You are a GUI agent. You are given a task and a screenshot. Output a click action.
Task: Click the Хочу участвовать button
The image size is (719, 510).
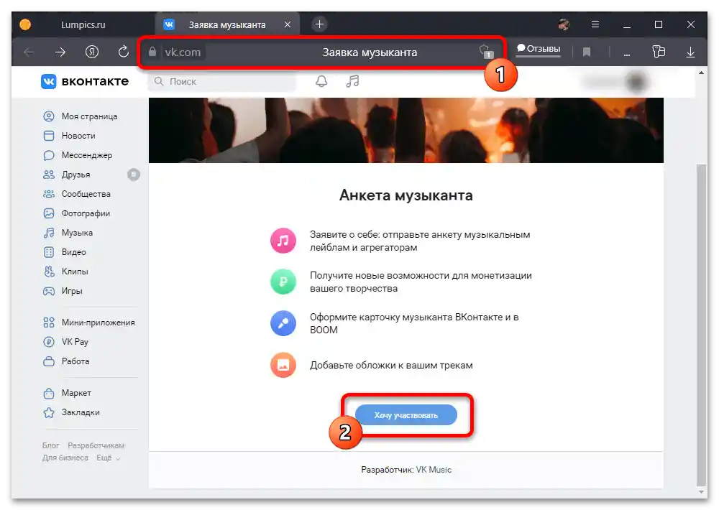coord(406,415)
